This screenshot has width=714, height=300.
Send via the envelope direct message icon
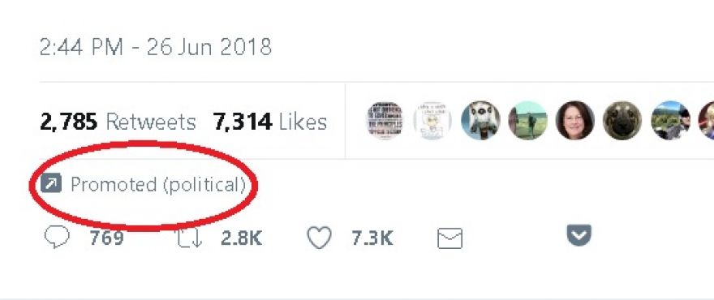coord(449,238)
